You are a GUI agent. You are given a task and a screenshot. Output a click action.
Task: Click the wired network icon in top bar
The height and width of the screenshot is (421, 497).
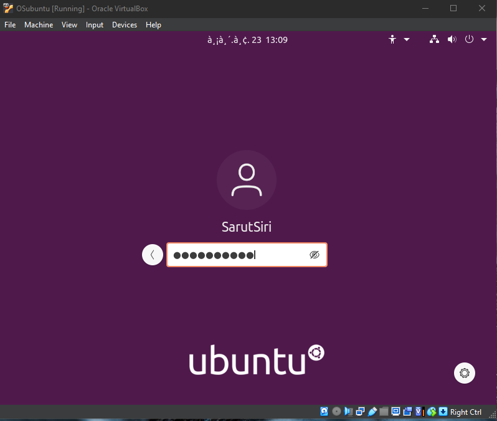(x=435, y=39)
